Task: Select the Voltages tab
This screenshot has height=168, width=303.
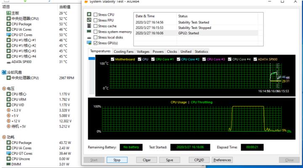Action: pos(143,52)
